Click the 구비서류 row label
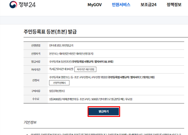188x135 pixels. tap(36, 91)
